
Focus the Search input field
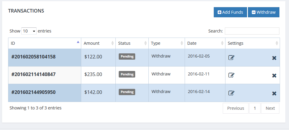pyautogui.click(x=252, y=31)
